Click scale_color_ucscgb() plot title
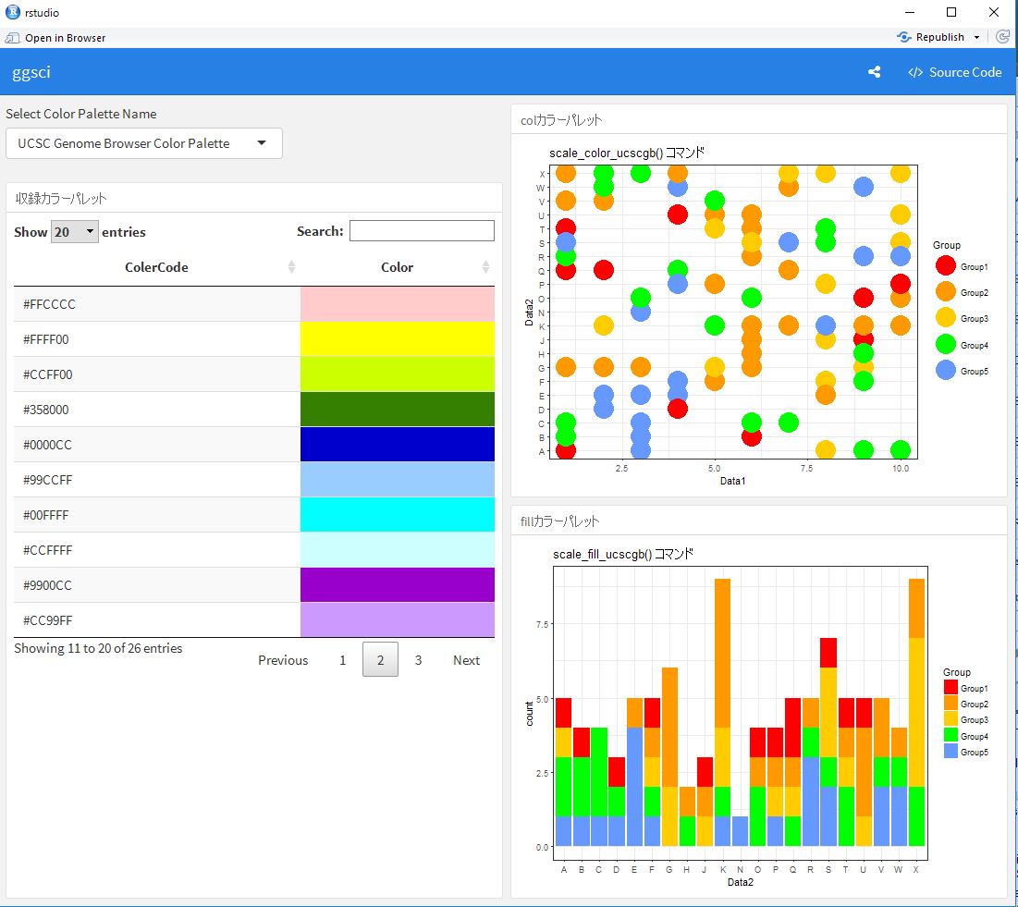The width and height of the screenshot is (1018, 907). (x=627, y=153)
